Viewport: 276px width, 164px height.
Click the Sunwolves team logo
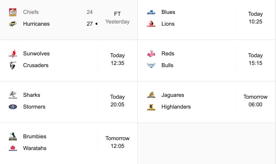coord(13,54)
